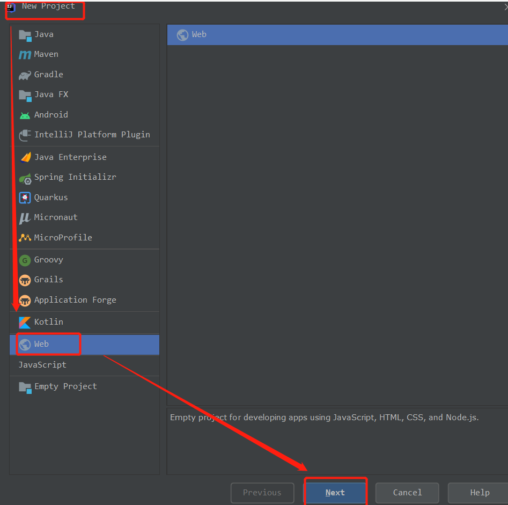
Task: Click the IntelliJ logo in the title bar
Action: 11,7
